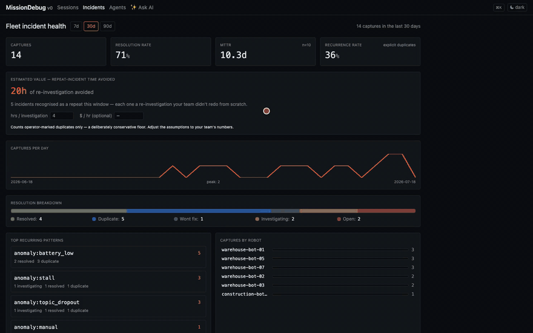
Task: Click the Duplicate legend dot
Action: click(x=94, y=219)
